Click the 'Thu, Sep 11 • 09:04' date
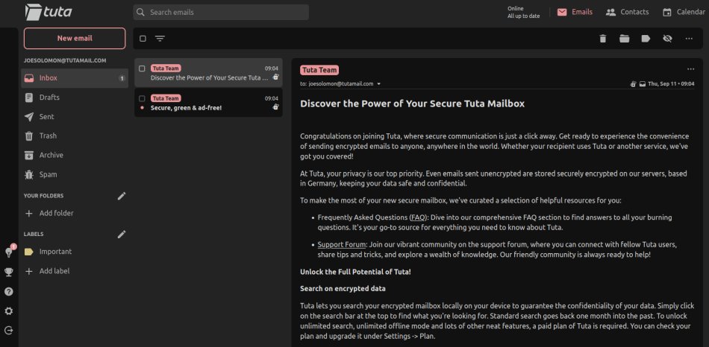 (x=671, y=84)
